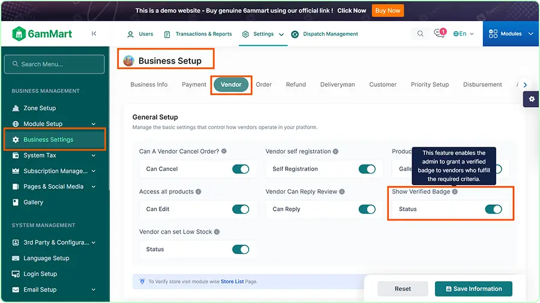The height and width of the screenshot is (303, 540).
Task: Click the Gallery icon in sidebar
Action: coord(16,202)
